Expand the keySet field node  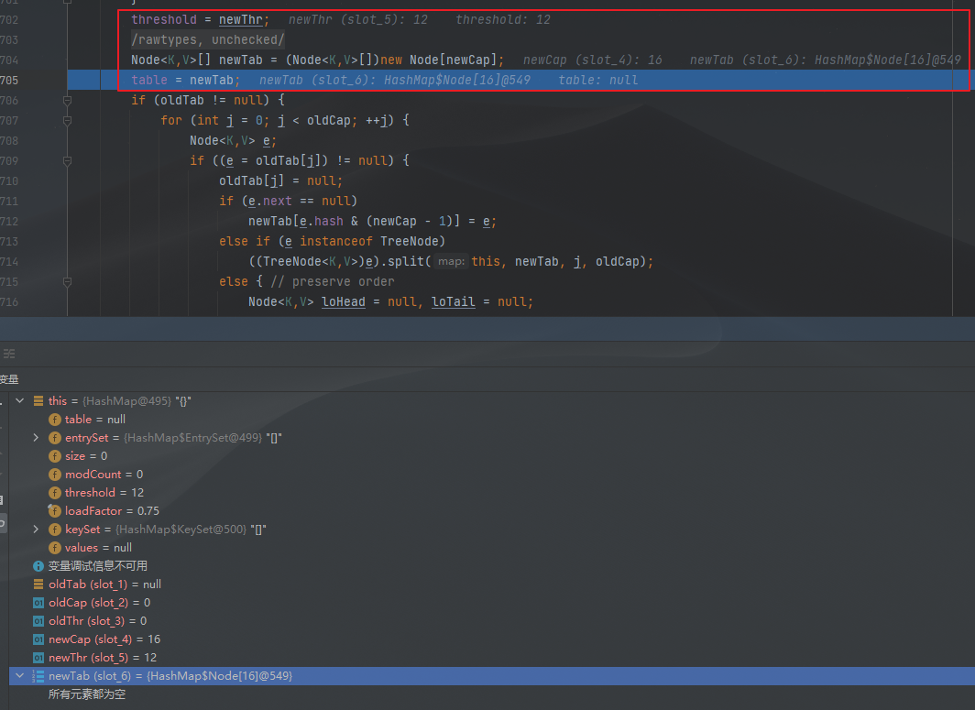(x=36, y=530)
